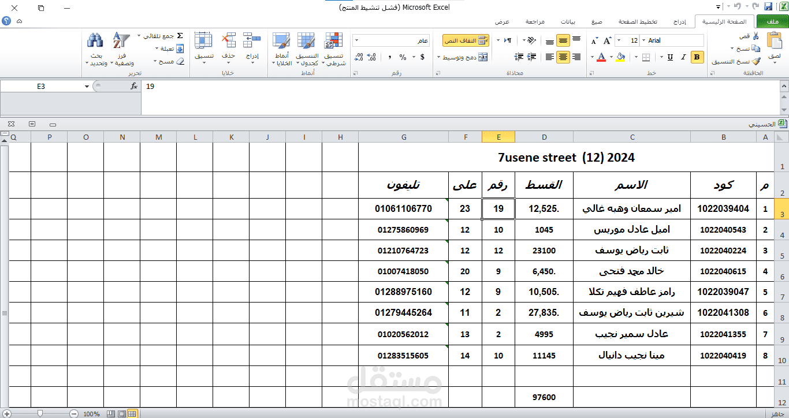Click the text direction paragraph icon

(508, 40)
